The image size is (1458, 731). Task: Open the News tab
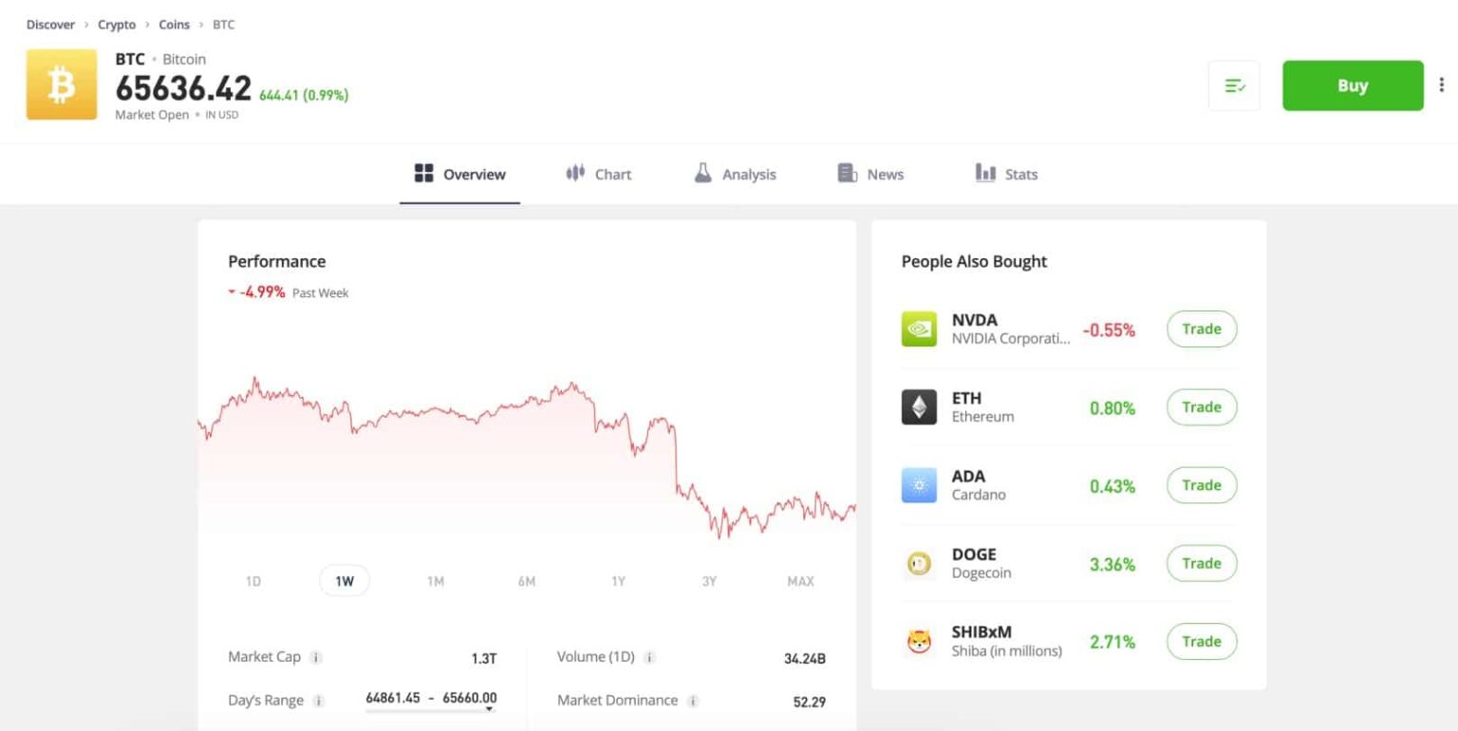pos(869,174)
